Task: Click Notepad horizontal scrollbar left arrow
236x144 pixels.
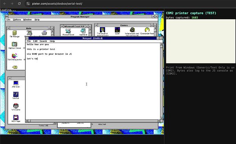Action: [27, 121]
